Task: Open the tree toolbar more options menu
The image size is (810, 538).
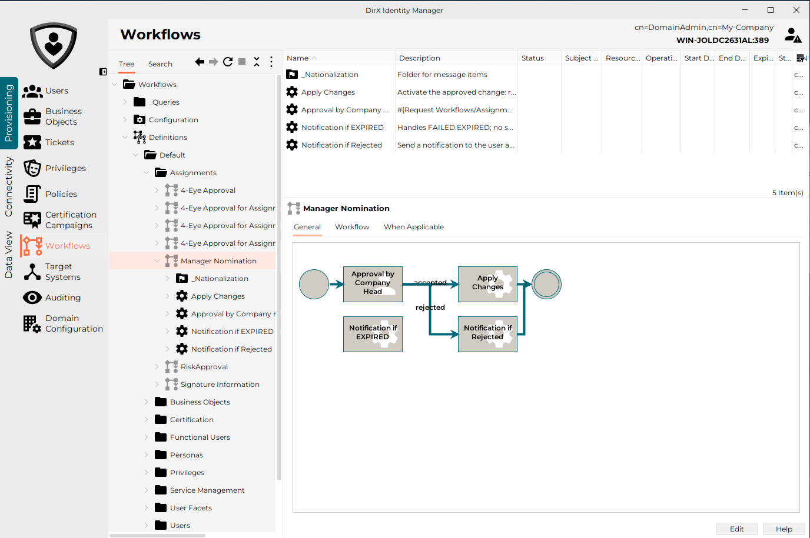Action: pyautogui.click(x=271, y=62)
